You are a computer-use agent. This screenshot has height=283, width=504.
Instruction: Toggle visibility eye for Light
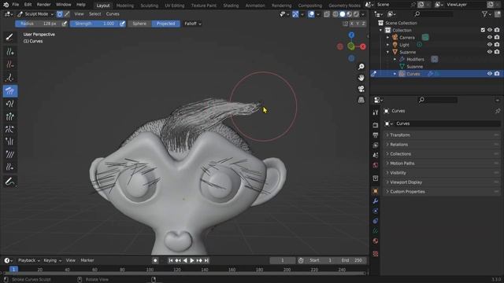coord(490,45)
